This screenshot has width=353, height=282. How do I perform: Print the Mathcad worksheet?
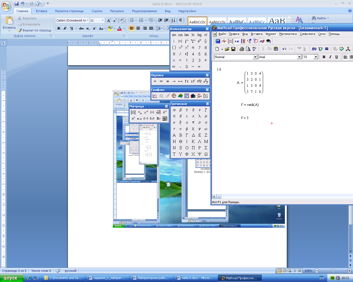coord(242,49)
